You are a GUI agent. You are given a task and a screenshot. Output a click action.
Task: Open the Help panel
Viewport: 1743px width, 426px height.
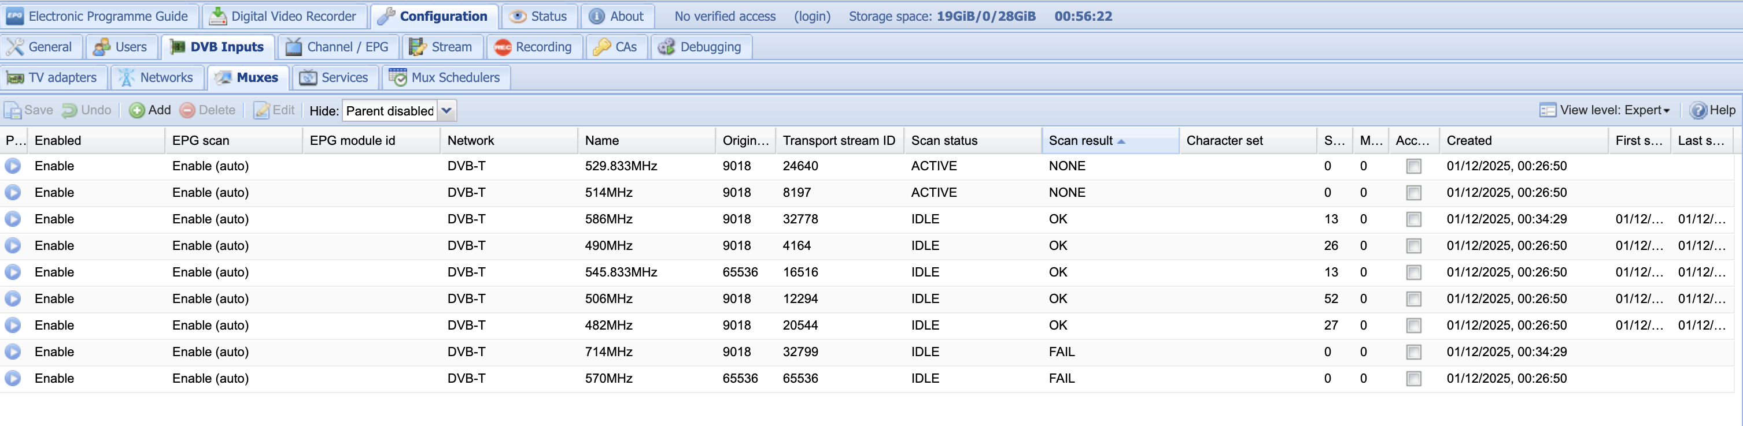[x=1712, y=111]
